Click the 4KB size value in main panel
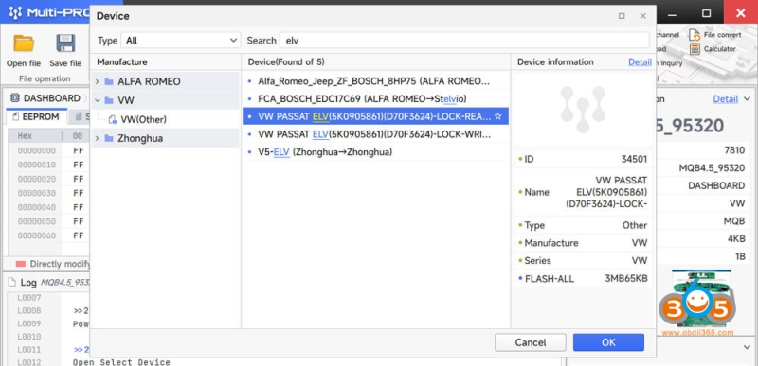Image resolution: width=758 pixels, height=366 pixels. click(737, 239)
